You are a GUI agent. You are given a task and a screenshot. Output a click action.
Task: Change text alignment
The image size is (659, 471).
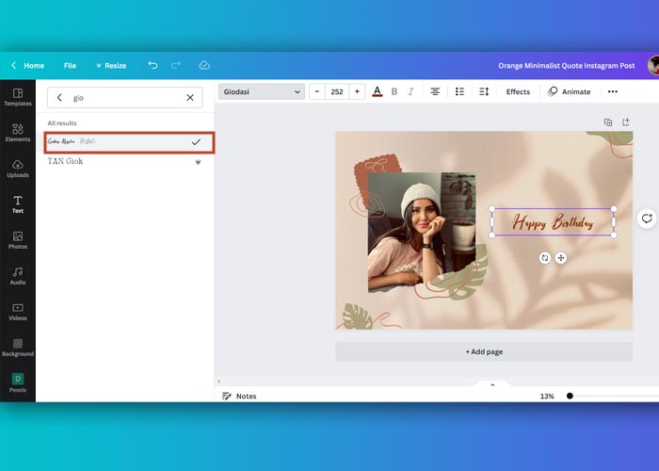435,91
